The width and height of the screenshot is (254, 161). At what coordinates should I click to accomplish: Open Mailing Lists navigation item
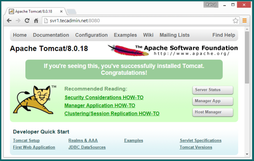pos(174,35)
